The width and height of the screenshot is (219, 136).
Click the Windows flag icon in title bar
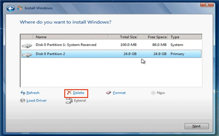tap(20, 8)
